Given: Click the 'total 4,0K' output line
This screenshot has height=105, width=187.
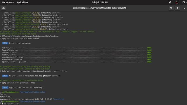Looking at the screenshot, I should click(x=5, y=97).
